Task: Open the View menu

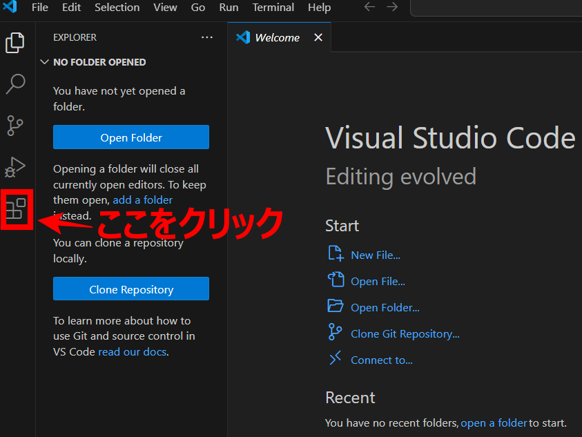Action: tap(165, 8)
